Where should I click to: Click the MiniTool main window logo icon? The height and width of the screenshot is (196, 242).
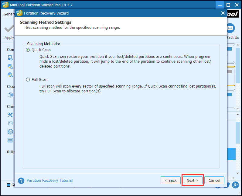coord(5,5)
